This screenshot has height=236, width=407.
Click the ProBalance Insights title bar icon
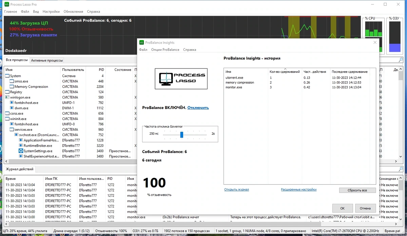coord(142,43)
